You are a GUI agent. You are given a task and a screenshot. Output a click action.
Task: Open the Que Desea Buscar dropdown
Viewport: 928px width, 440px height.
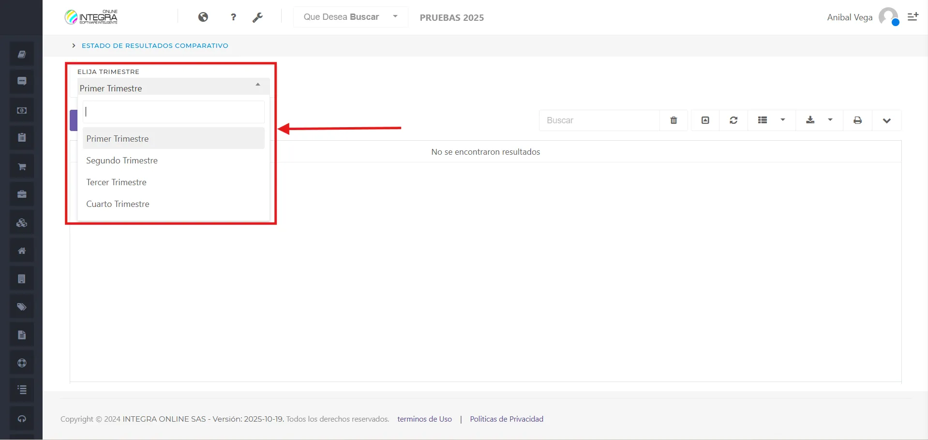coord(350,17)
